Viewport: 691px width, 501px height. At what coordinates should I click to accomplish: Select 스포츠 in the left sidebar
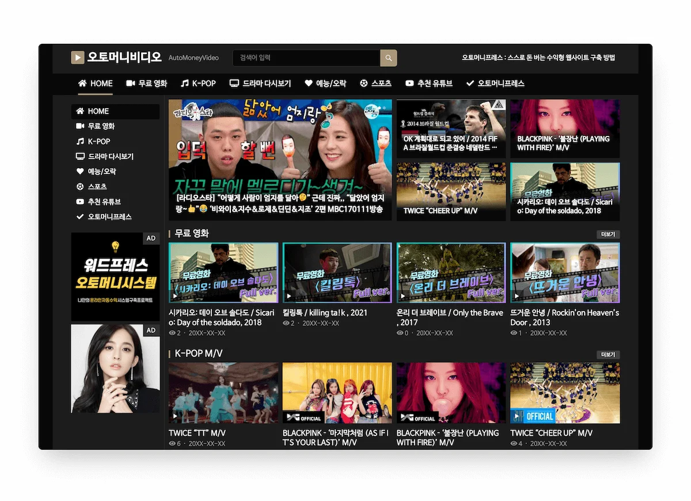tap(115, 187)
